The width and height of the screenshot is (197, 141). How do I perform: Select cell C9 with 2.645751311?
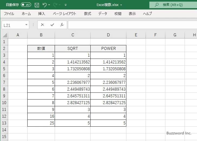[73, 96]
